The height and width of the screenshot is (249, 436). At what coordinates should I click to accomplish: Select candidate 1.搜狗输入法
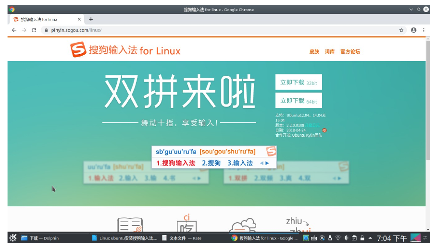(x=175, y=163)
